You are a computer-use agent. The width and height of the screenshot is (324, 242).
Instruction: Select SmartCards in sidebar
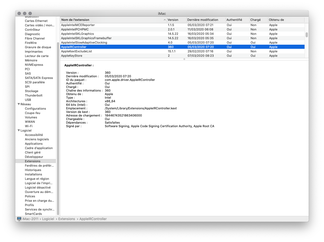pos(33,214)
